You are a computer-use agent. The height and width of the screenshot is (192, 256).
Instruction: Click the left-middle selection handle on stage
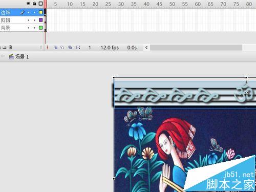114,179
